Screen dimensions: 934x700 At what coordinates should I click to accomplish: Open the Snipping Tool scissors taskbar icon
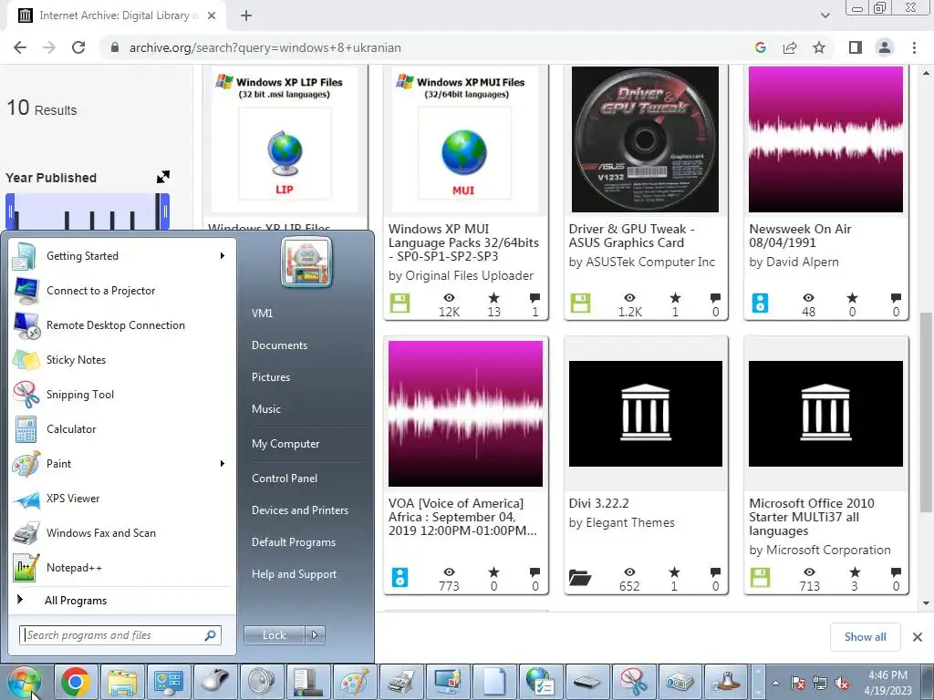633,682
